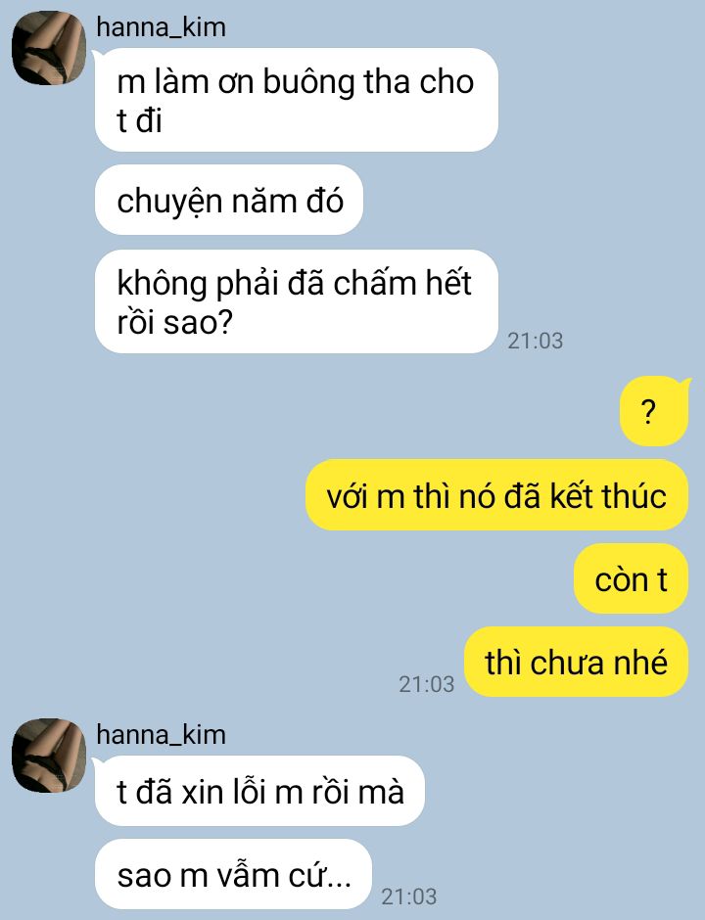Select message 't đã xin lỗi m rồi mà'
Screen dimensions: 705x920
pyautogui.click(x=259, y=791)
